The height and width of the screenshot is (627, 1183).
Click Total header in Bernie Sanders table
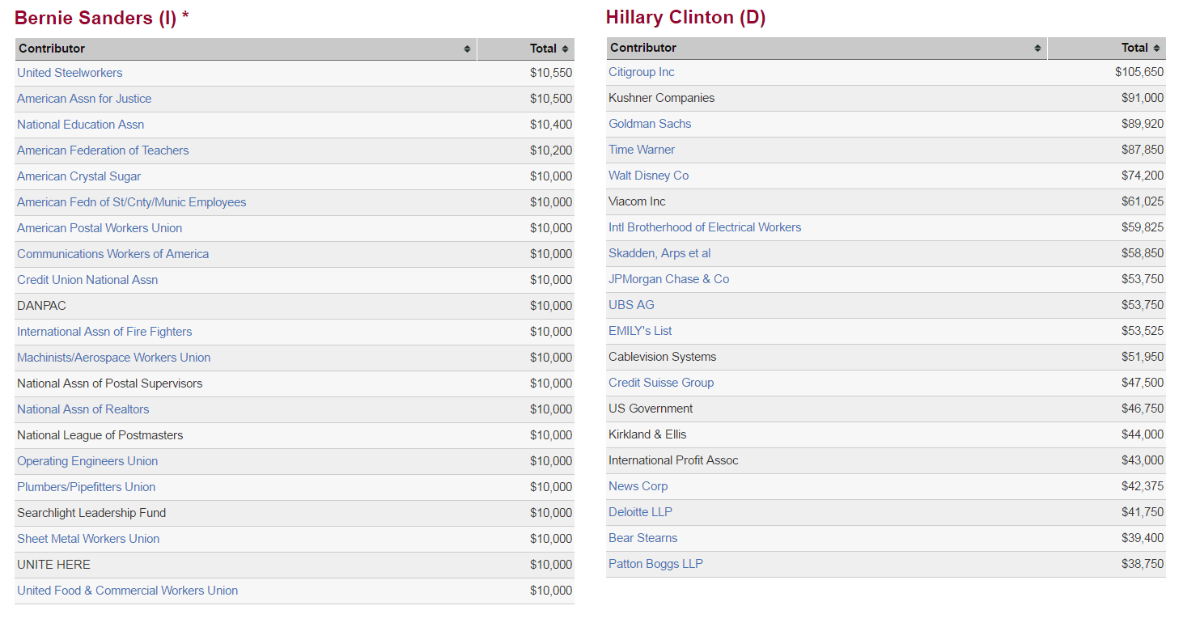coord(526,49)
